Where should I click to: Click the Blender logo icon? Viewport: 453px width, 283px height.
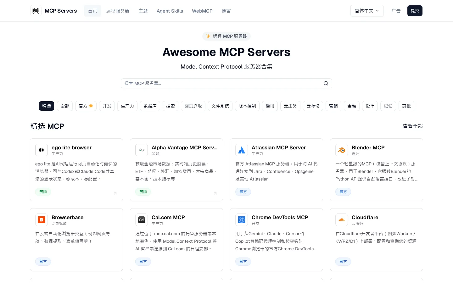(342, 150)
